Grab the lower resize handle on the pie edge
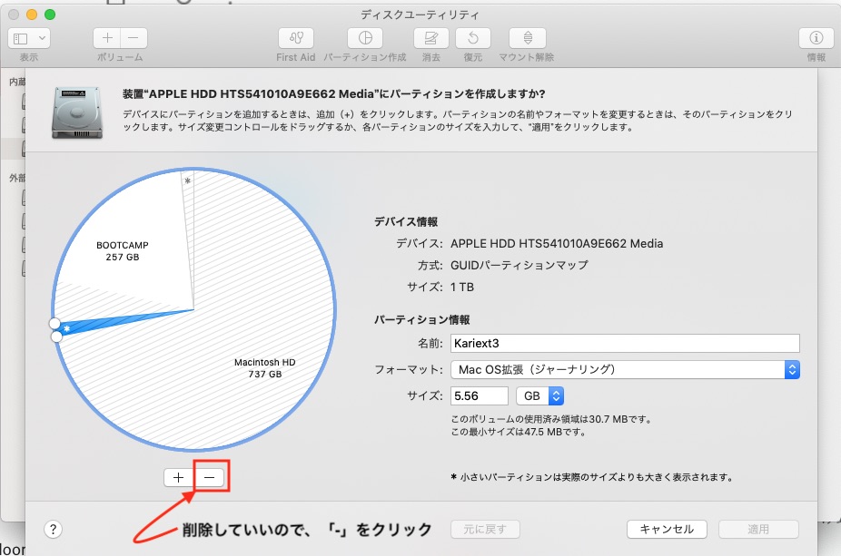841x556 pixels. (x=56, y=337)
